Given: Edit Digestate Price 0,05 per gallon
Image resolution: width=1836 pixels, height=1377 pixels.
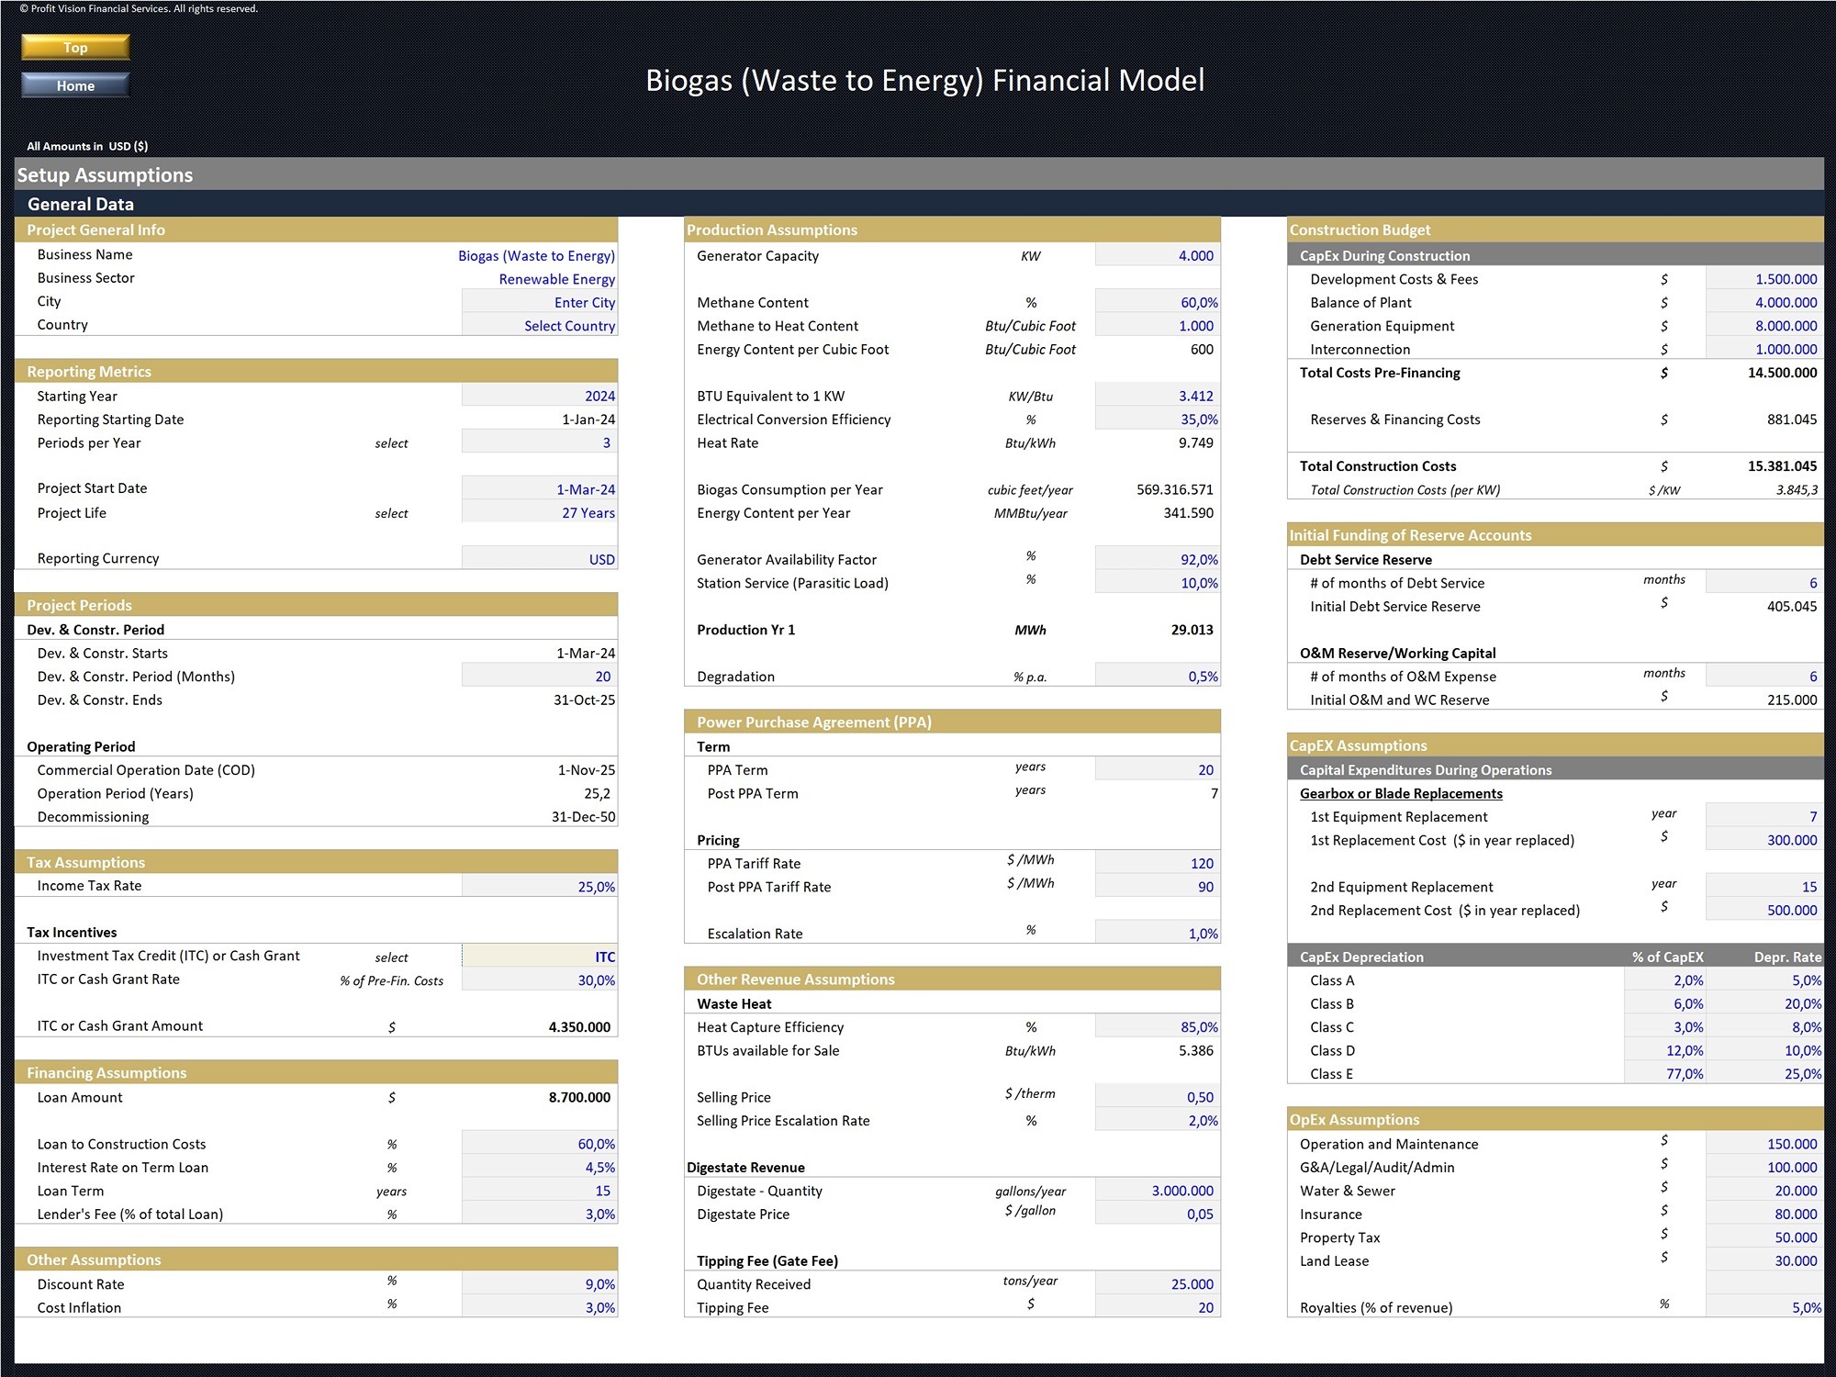Looking at the screenshot, I should point(1158,1215).
